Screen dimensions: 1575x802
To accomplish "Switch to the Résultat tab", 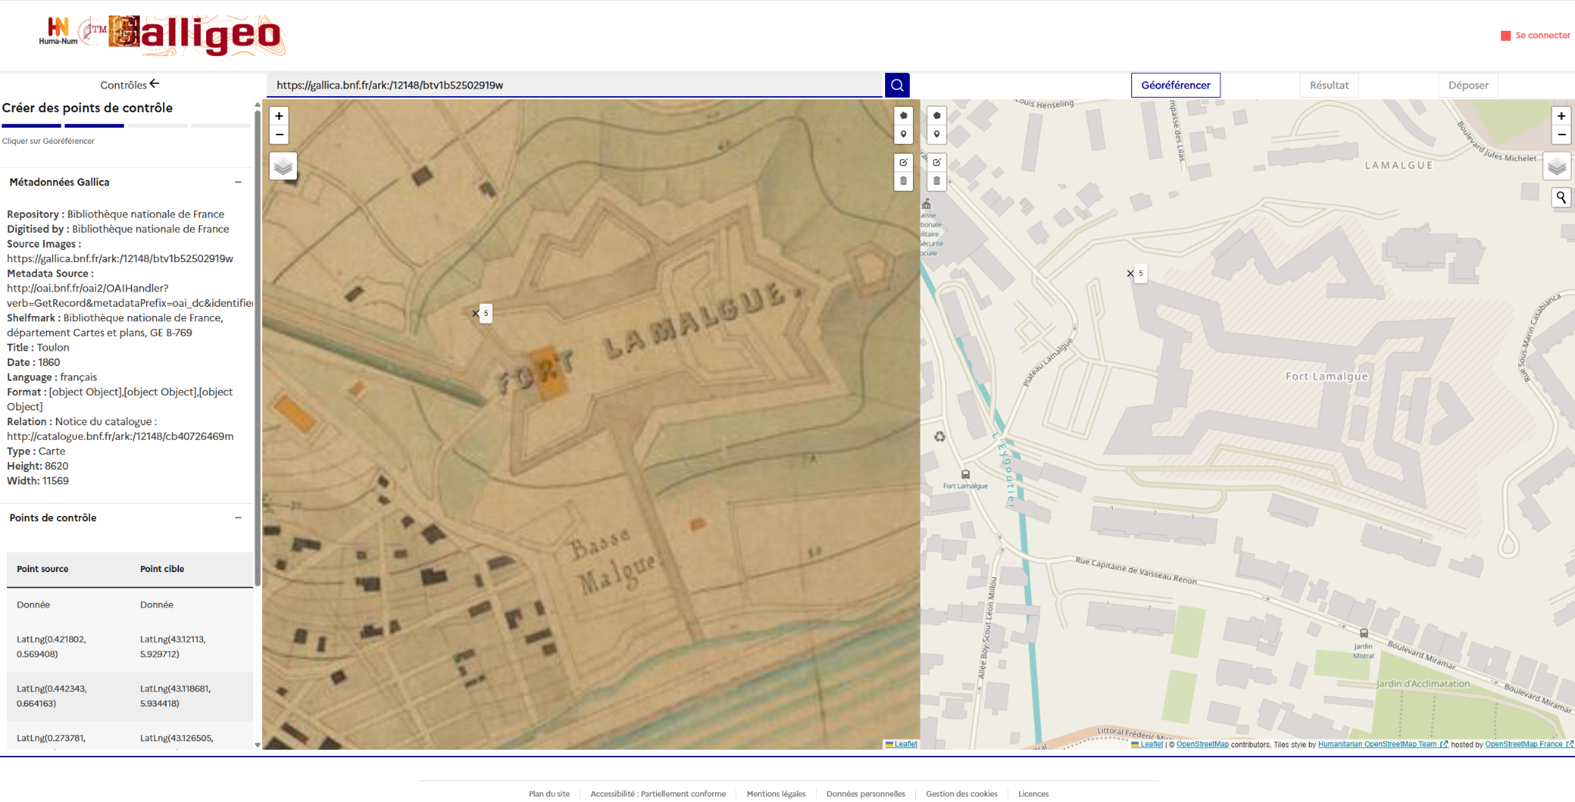I will [x=1329, y=85].
